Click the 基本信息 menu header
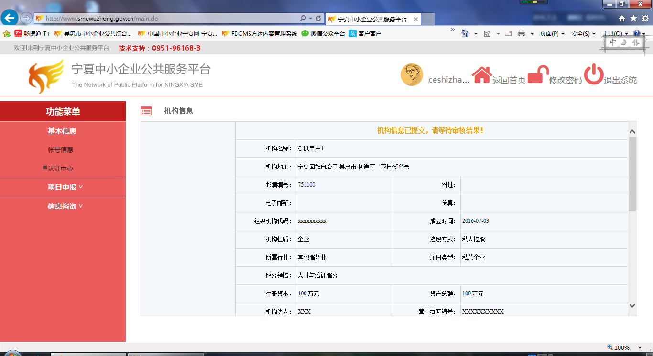 pos(62,131)
